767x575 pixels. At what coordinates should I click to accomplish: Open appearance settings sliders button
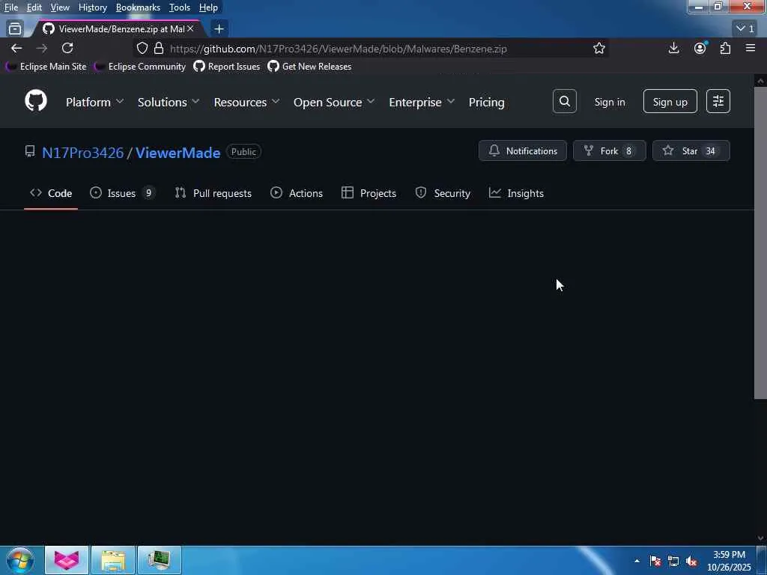tap(718, 101)
